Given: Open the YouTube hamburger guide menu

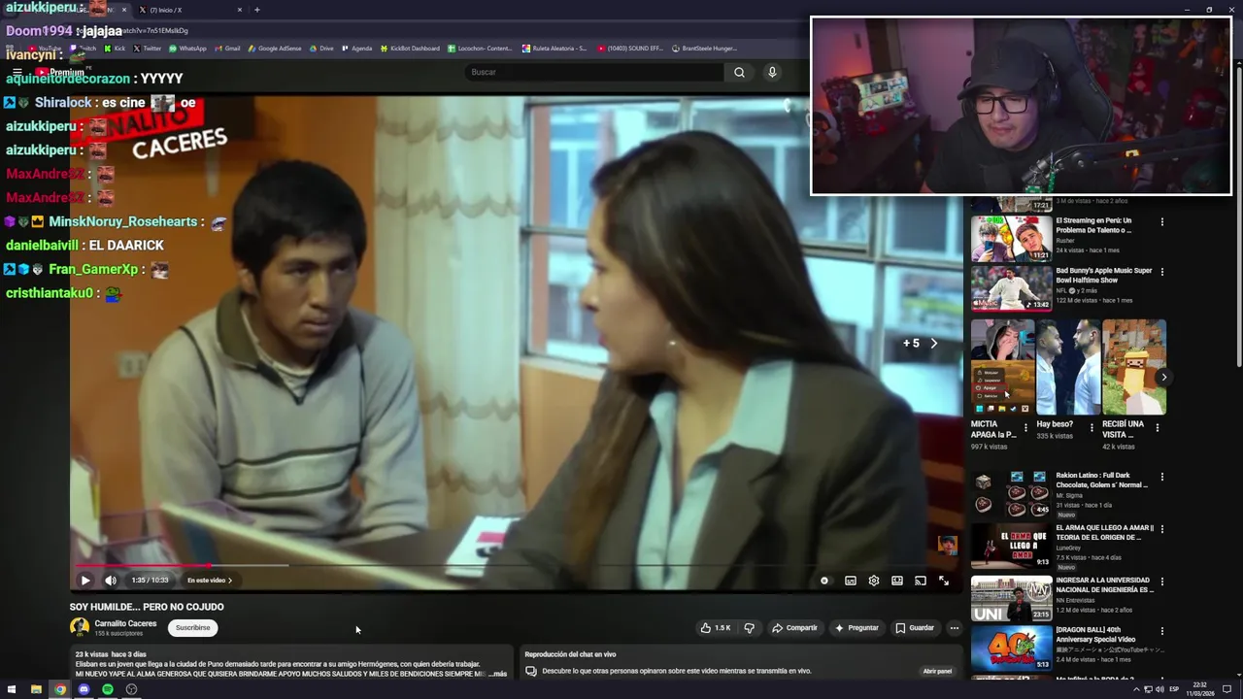Looking at the screenshot, I should tap(17, 72).
